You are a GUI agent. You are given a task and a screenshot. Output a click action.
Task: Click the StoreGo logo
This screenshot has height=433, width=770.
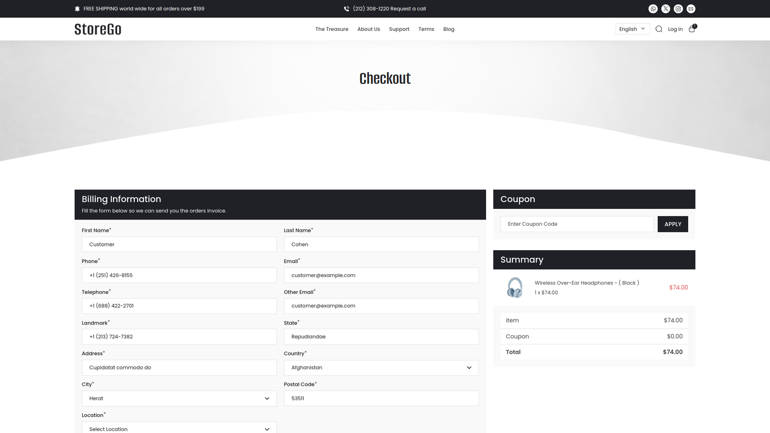coord(98,29)
